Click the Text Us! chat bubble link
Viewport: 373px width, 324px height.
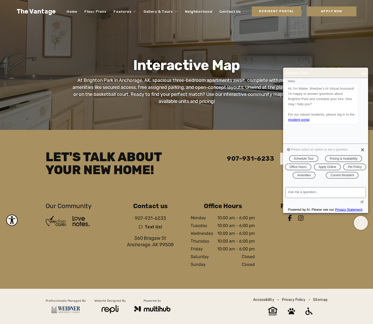point(150,227)
